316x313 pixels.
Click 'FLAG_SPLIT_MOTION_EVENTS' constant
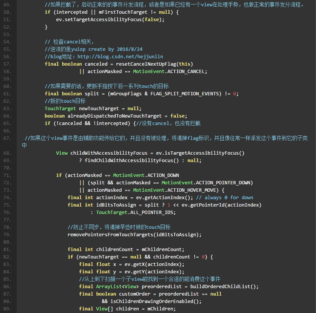tap(185, 94)
